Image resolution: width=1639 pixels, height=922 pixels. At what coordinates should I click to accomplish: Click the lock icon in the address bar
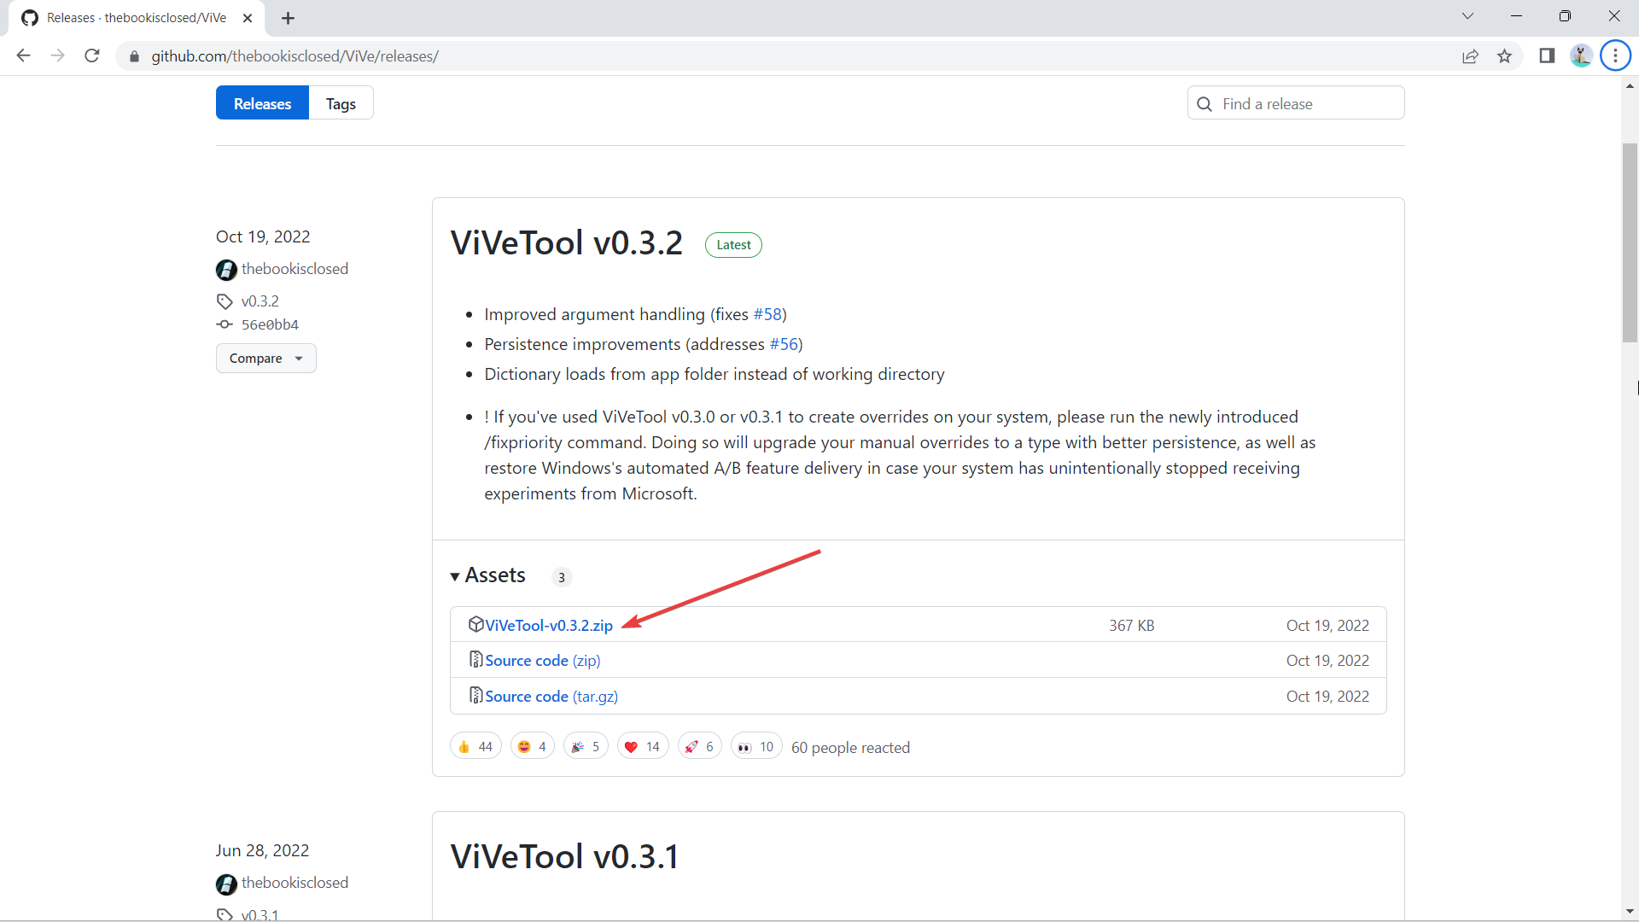[134, 56]
